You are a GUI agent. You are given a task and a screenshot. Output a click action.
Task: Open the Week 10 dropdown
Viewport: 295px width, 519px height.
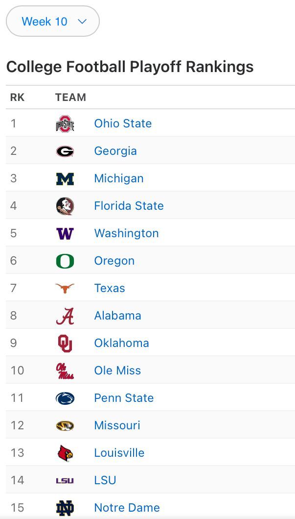[x=53, y=21]
